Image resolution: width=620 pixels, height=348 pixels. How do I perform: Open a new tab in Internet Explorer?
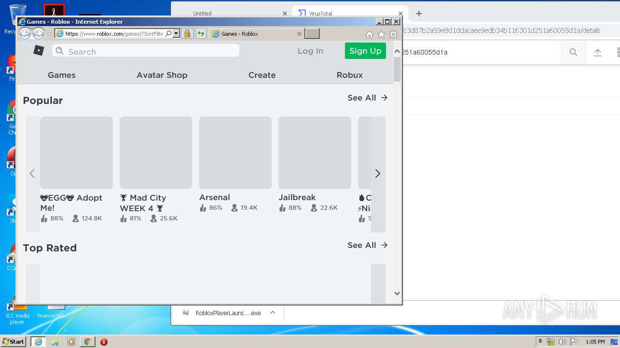312,33
